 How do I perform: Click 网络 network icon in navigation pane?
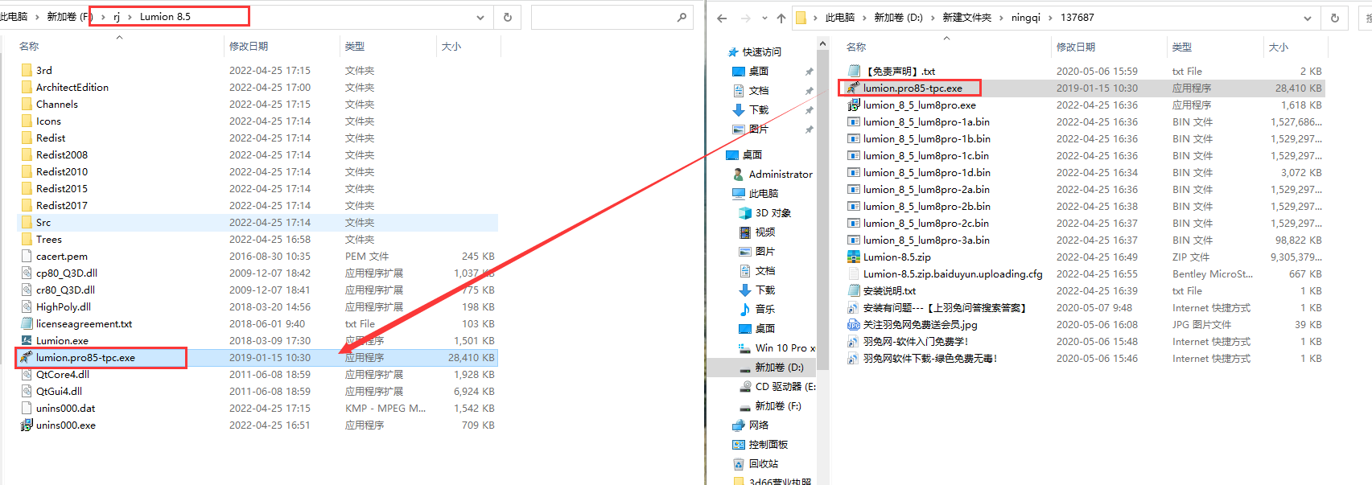click(x=739, y=425)
